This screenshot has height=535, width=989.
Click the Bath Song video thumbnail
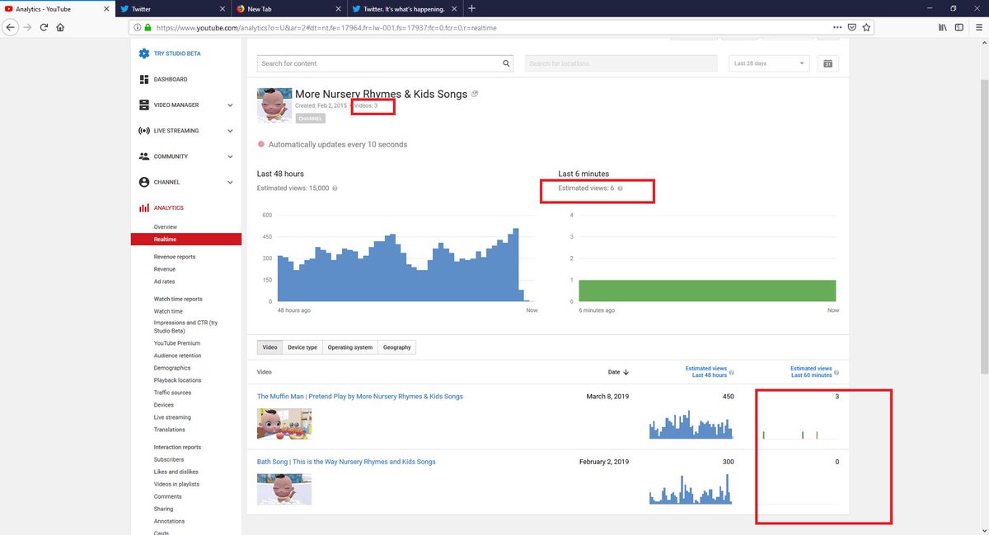point(284,489)
